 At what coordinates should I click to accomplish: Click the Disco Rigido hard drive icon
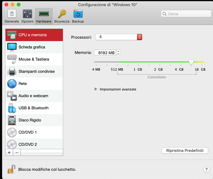(12, 120)
